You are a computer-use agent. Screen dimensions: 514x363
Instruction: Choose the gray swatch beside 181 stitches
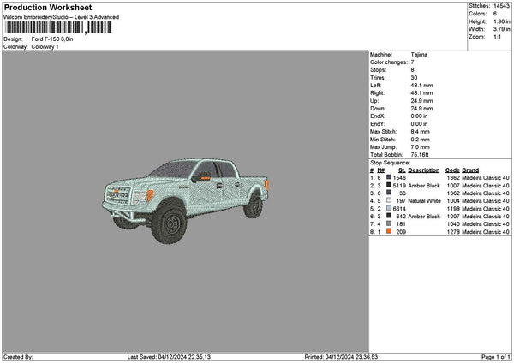click(389, 223)
